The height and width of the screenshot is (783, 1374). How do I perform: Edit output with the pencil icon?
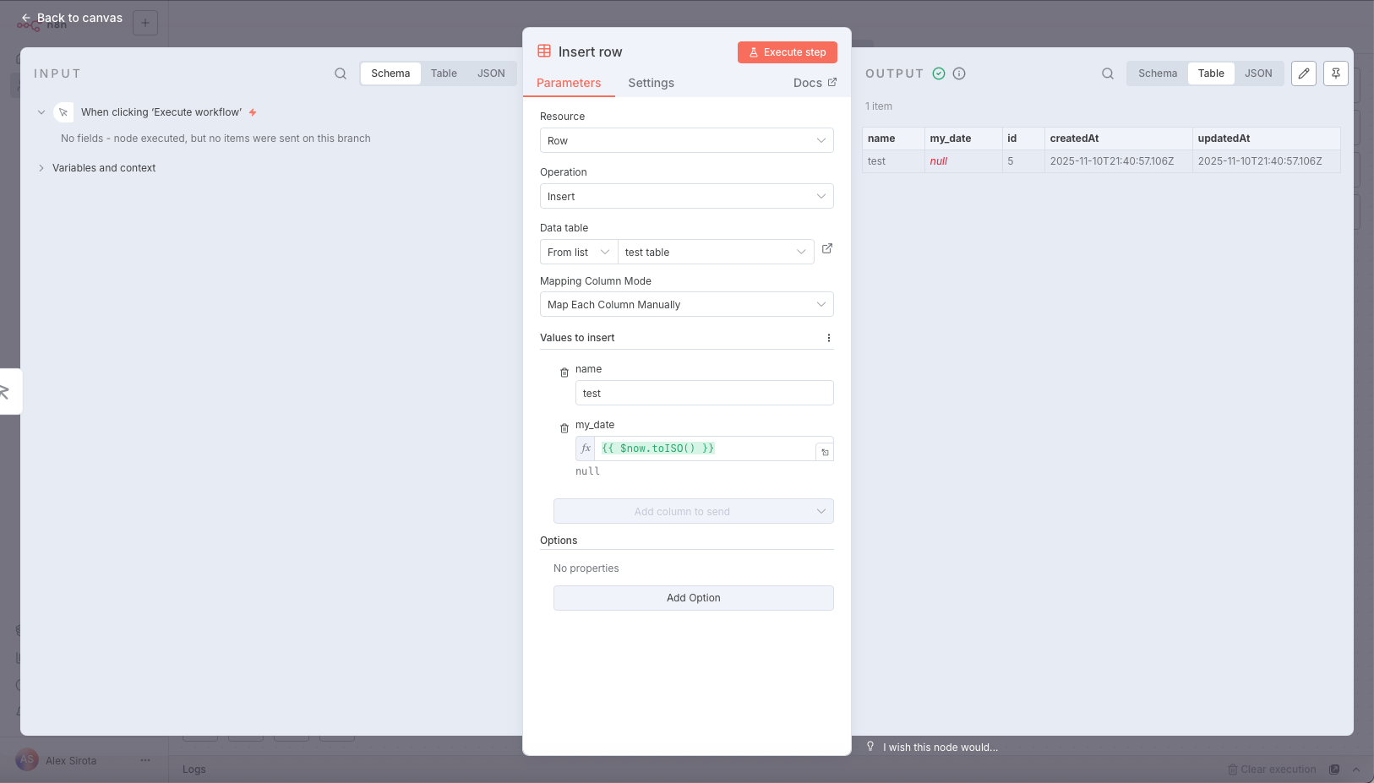click(1304, 73)
